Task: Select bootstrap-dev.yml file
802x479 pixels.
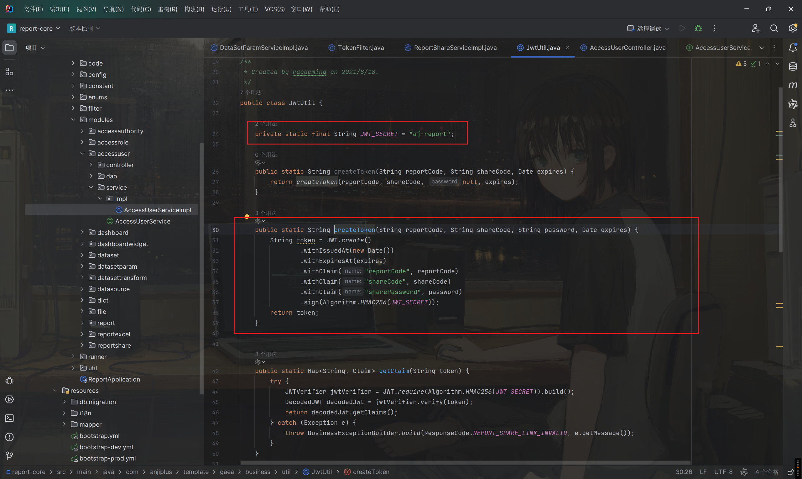Action: click(102, 447)
